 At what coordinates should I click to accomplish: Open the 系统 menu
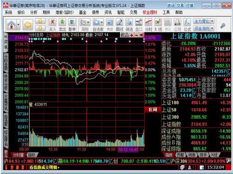tap(8, 13)
